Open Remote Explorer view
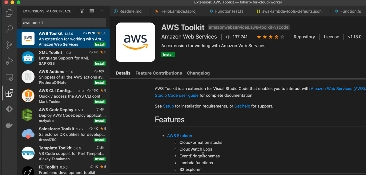The height and width of the screenshot is (175, 366). [x=9, y=77]
